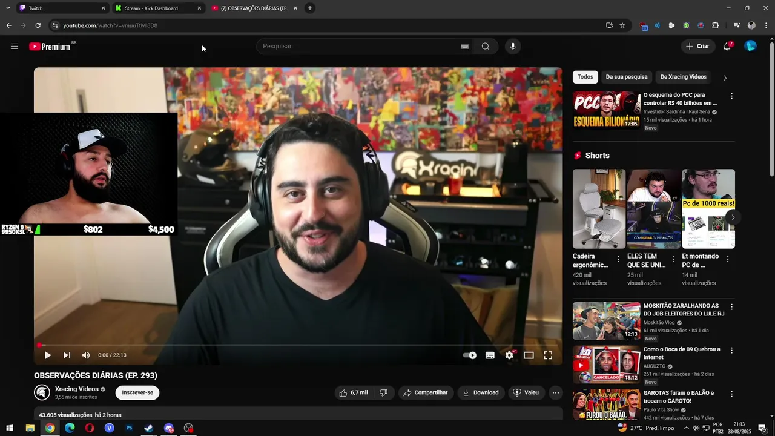Click the Criar create button
The height and width of the screenshot is (436, 775).
(x=697, y=46)
